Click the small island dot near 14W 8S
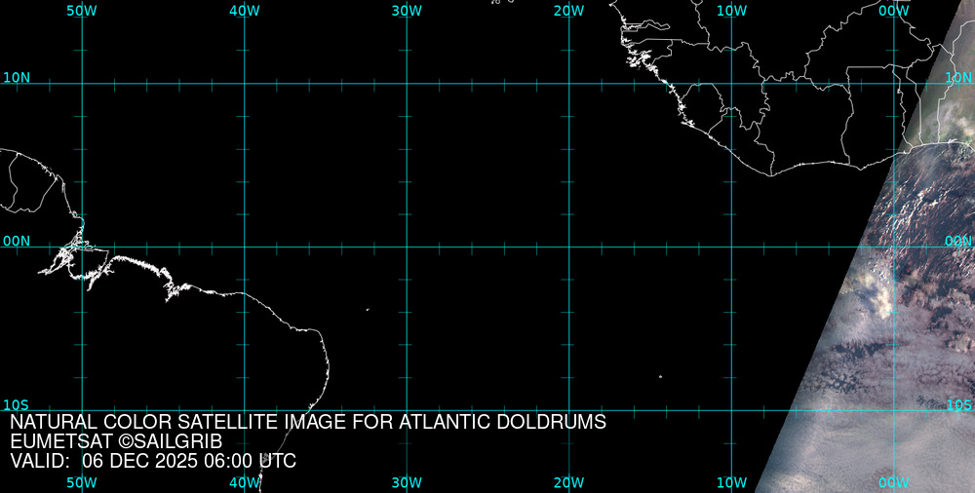 [x=660, y=376]
